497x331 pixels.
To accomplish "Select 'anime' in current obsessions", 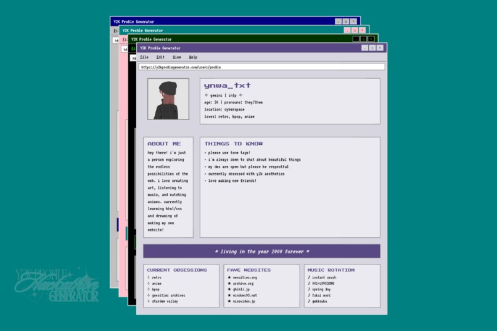I will point(154,284).
